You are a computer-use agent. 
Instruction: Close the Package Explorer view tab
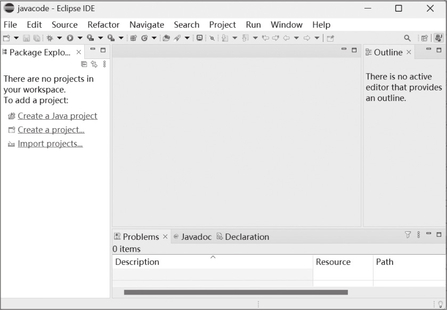pos(79,52)
